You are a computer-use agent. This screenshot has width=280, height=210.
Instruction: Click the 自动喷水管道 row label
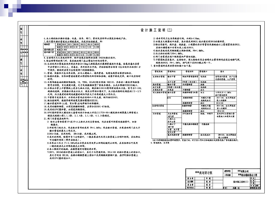coord(158,106)
